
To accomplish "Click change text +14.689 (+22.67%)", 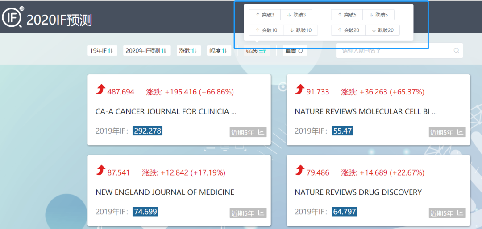I will [x=393, y=172].
